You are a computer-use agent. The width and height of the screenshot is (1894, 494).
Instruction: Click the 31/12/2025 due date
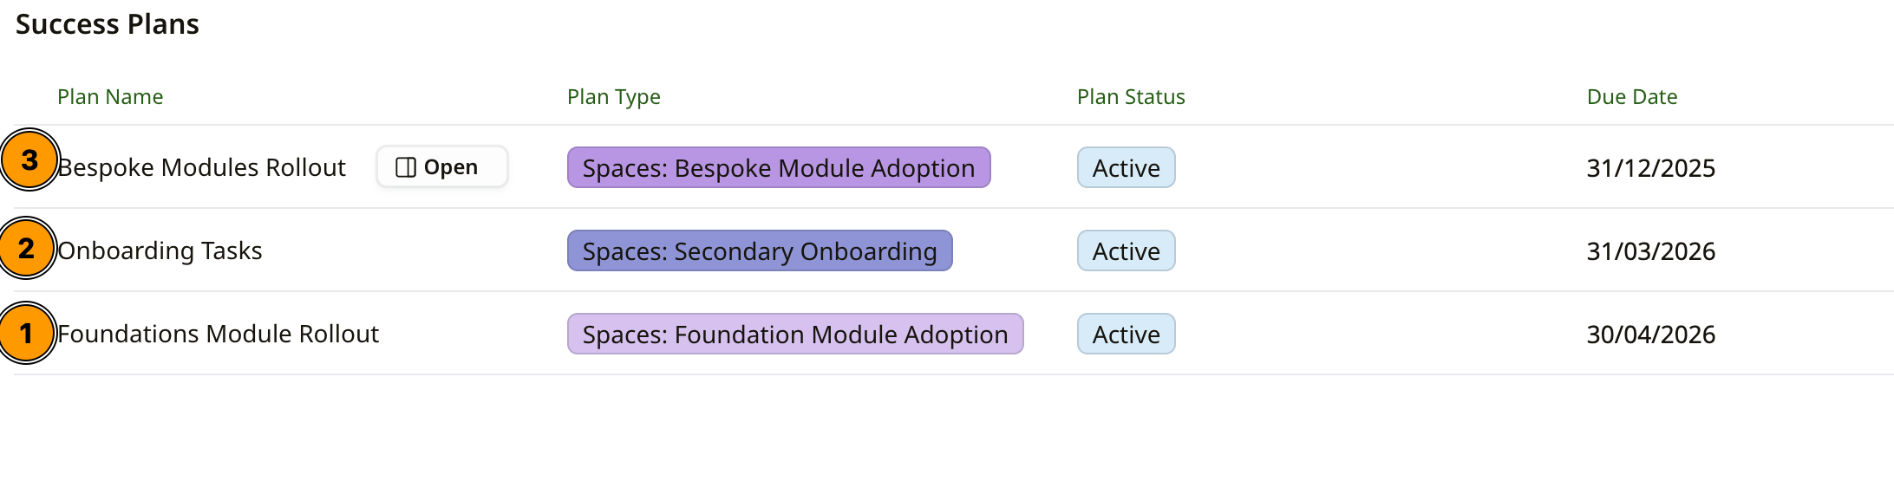(x=1651, y=167)
